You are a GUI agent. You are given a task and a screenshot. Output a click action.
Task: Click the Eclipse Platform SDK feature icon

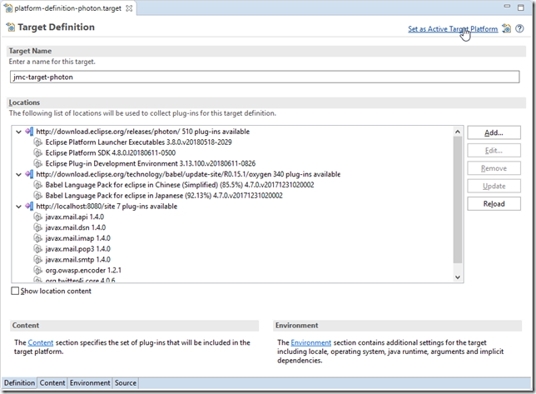coord(38,153)
